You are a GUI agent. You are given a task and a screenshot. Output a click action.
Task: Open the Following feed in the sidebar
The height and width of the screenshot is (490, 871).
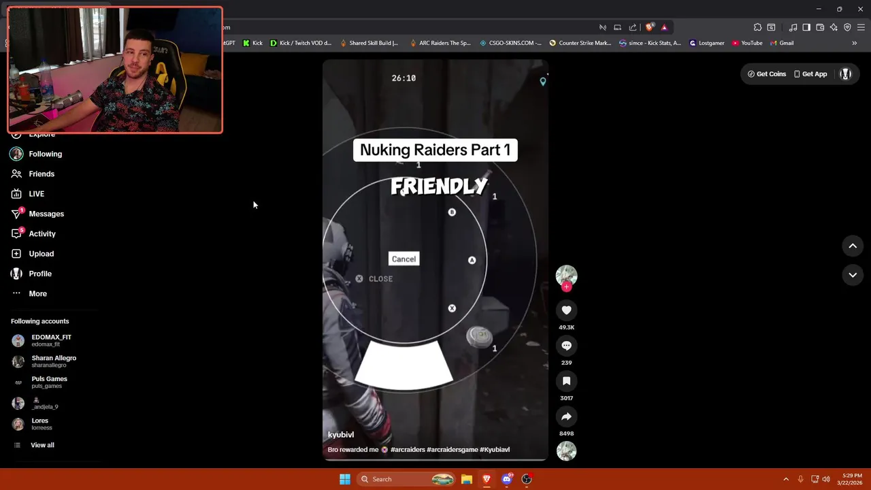coord(45,154)
